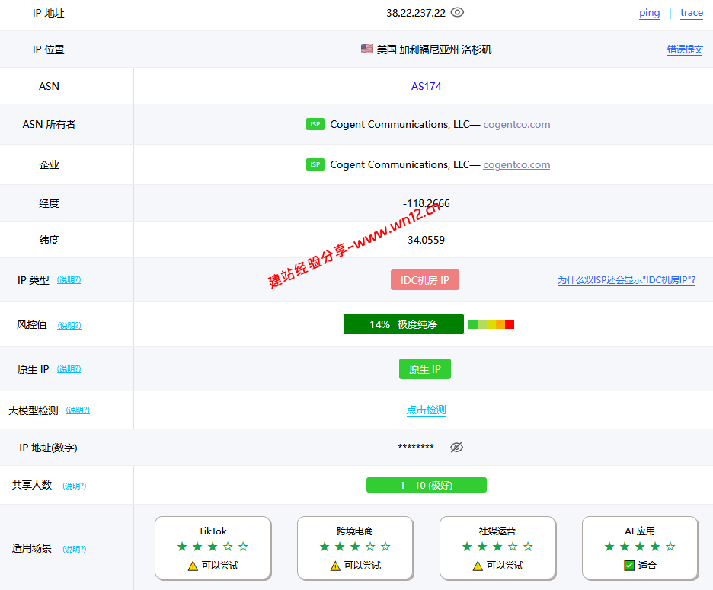Open 说明 link beside 大模型检测
This screenshot has height=590, width=713.
(x=78, y=410)
